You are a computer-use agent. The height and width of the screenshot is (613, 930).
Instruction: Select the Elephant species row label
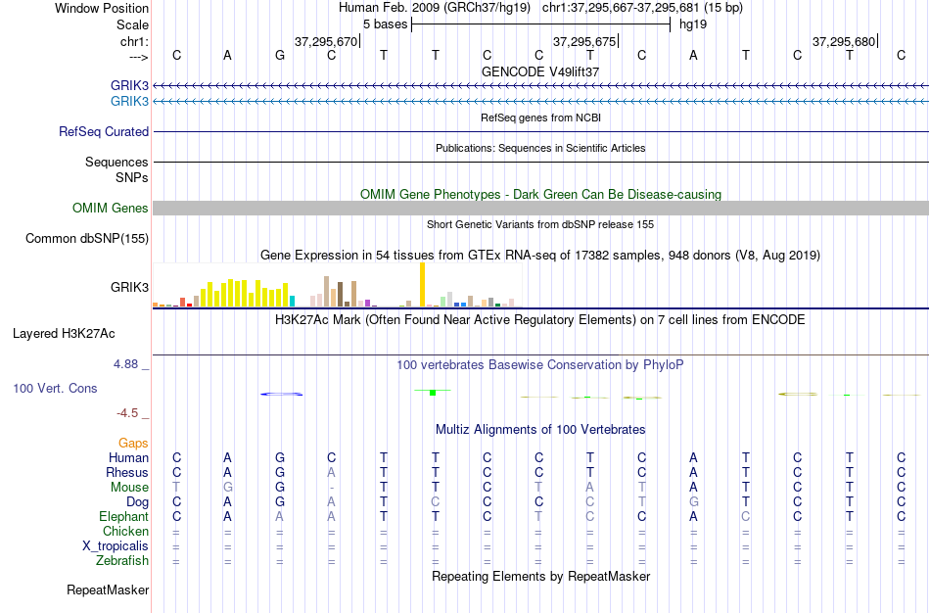click(x=123, y=516)
